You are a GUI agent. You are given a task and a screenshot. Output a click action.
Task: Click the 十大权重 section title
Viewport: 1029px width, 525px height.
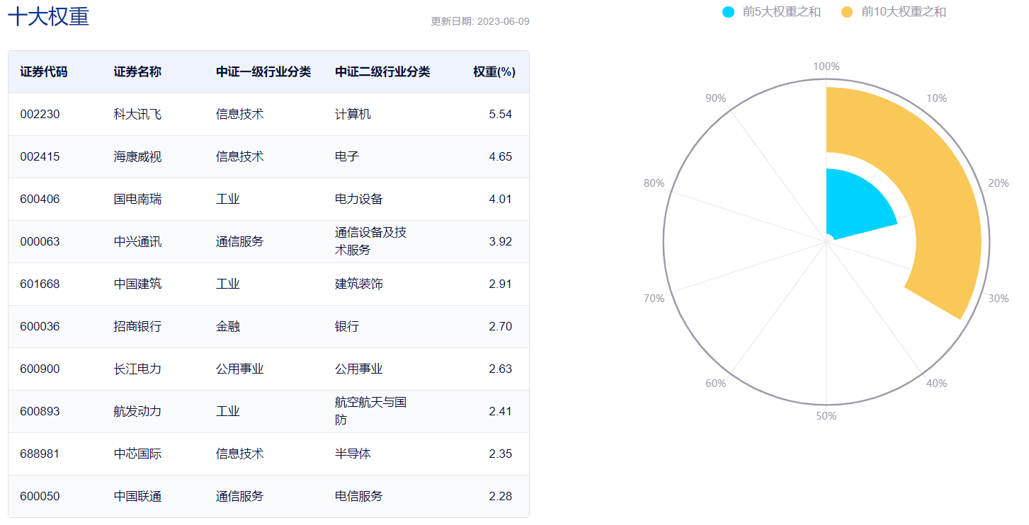point(48,17)
